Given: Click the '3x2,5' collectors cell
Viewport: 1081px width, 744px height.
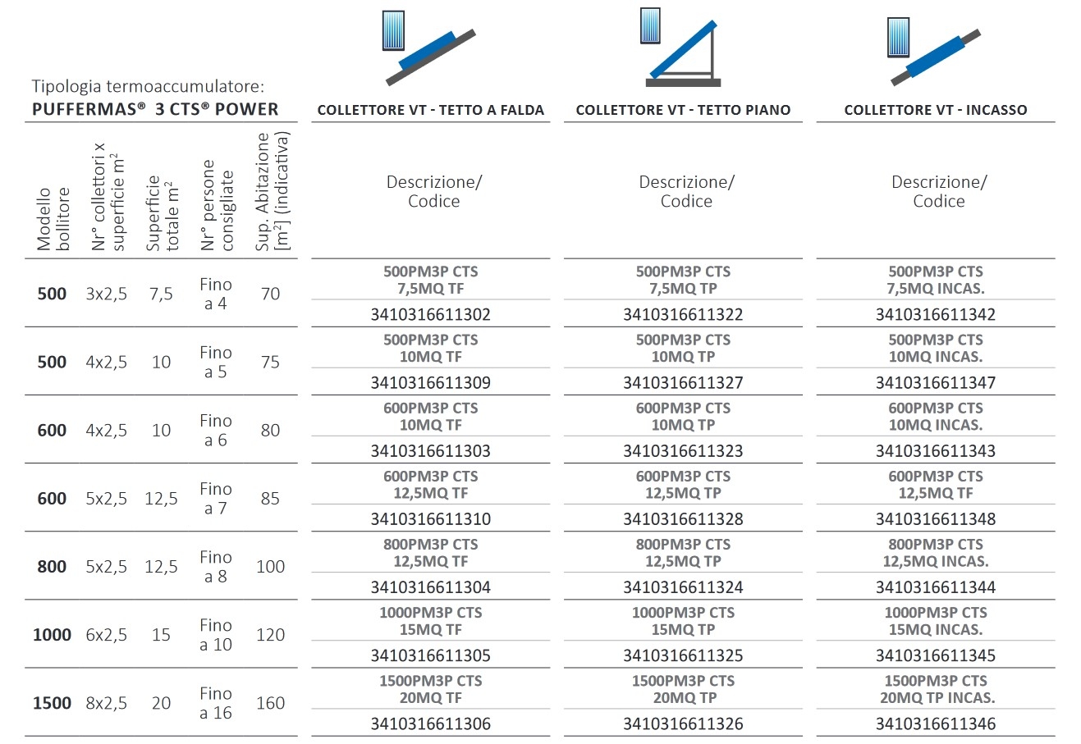Looking at the screenshot, I should coord(107,294).
